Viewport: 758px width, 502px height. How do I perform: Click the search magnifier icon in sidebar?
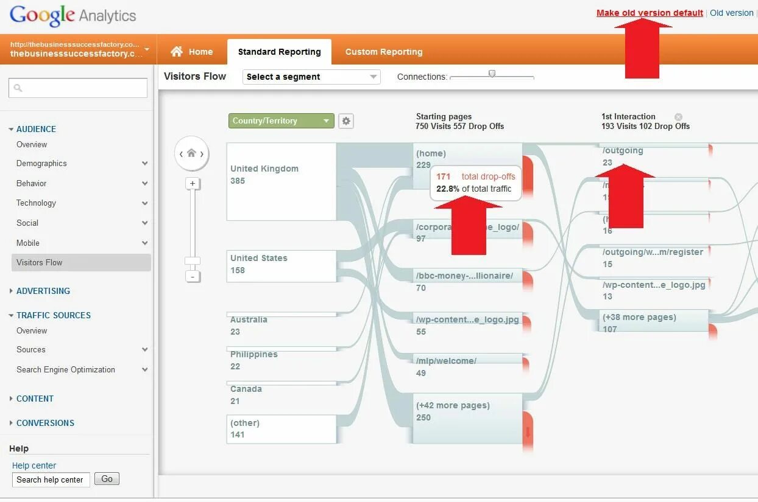(x=18, y=88)
